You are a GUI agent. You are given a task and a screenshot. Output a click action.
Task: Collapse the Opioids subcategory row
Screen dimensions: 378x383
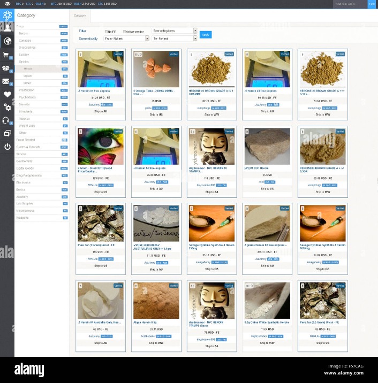tap(42, 62)
